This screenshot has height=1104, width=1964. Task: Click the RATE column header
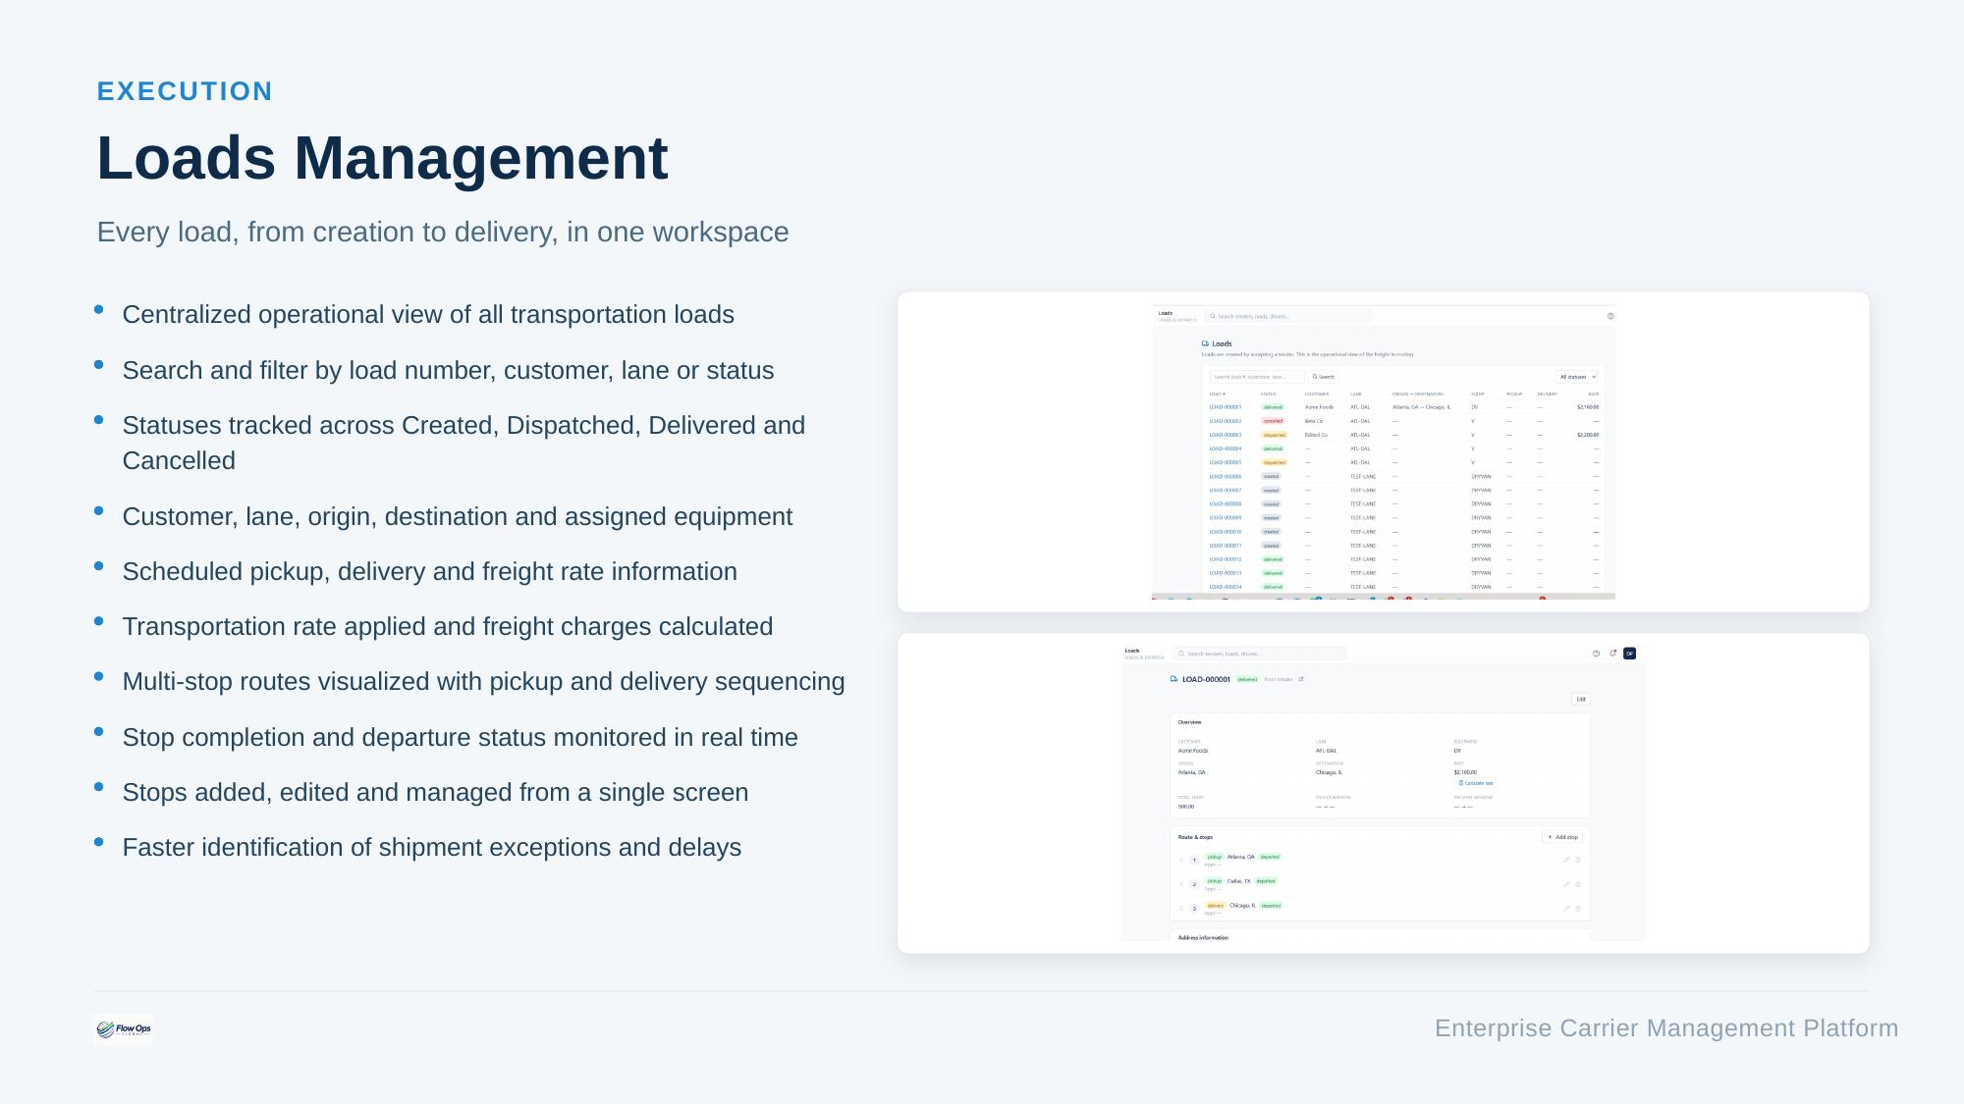click(1593, 394)
